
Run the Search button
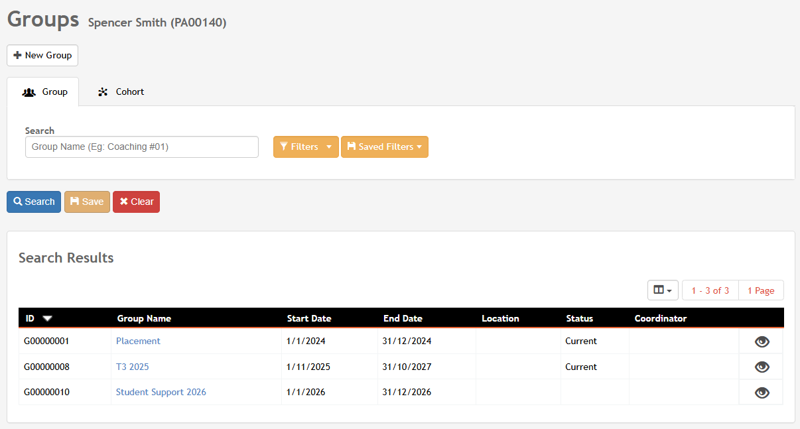point(34,202)
